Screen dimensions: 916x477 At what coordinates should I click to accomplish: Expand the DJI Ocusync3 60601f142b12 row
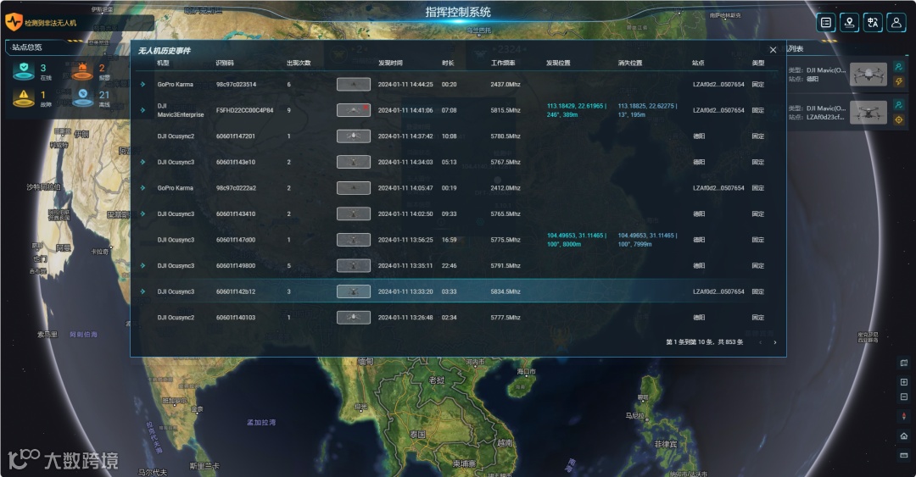142,291
